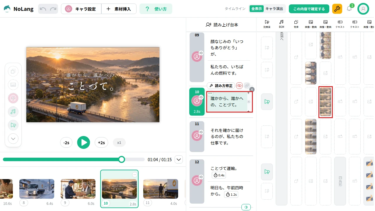
Task: Click the 0.4s pause timer after ことづて運輸。
Action: point(219,175)
